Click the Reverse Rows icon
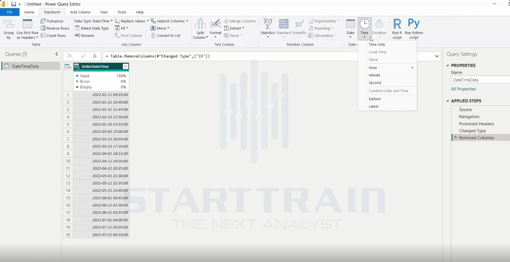This screenshot has height=262, width=510. coord(43,28)
